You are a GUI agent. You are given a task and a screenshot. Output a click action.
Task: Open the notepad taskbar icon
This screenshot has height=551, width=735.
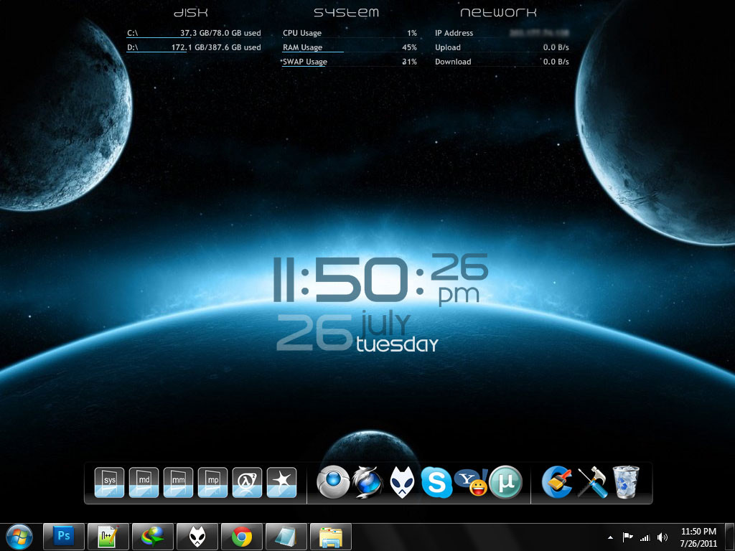[286, 537]
